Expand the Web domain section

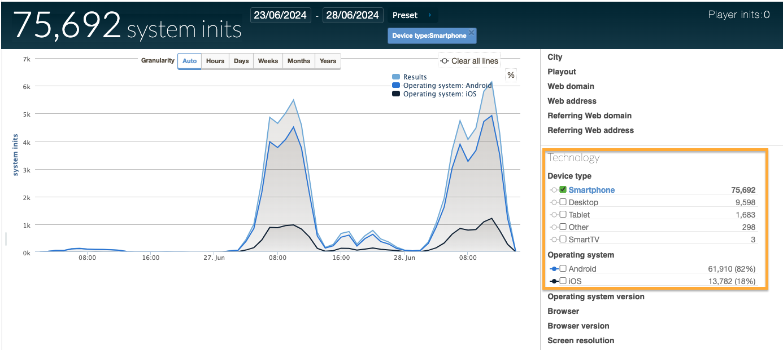click(571, 86)
